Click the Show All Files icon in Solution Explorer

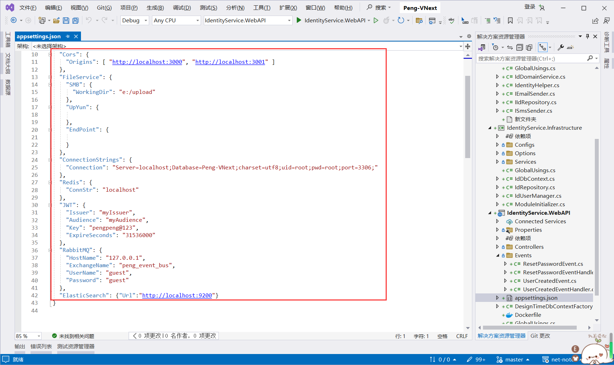click(529, 47)
